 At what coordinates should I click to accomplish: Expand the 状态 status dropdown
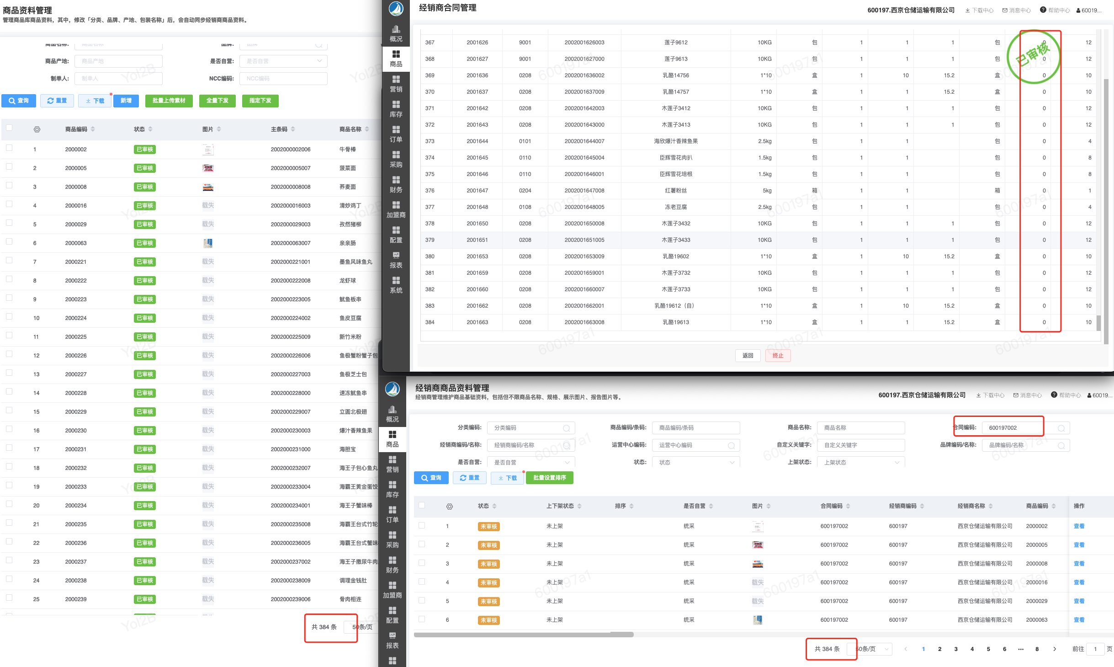pyautogui.click(x=695, y=462)
